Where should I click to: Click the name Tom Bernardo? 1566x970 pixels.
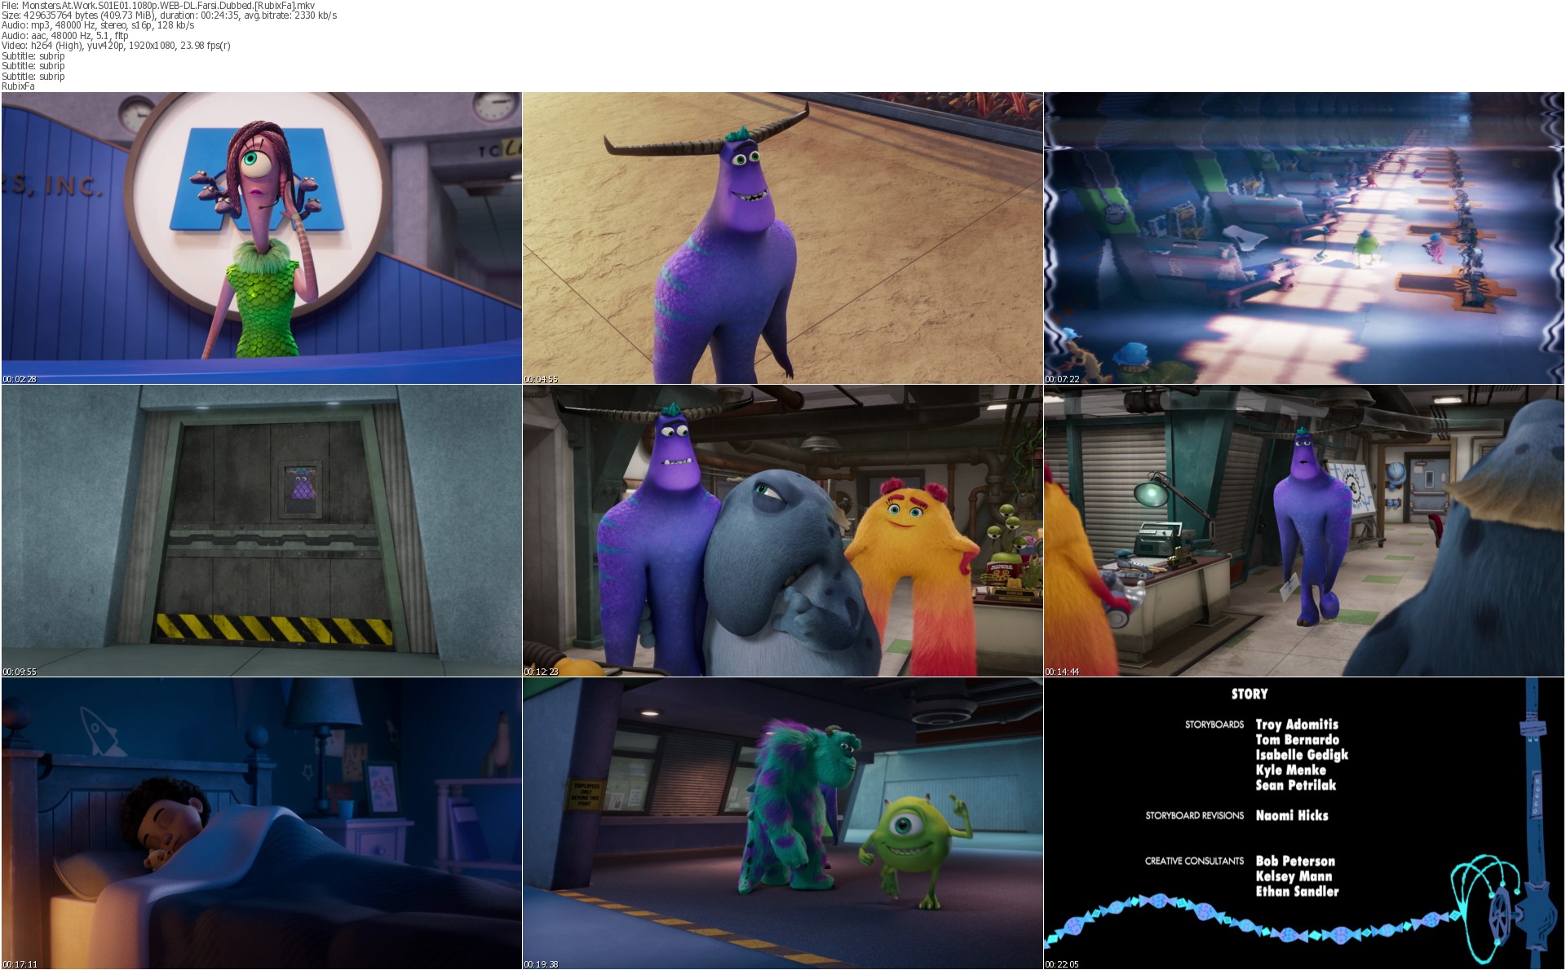(1297, 739)
